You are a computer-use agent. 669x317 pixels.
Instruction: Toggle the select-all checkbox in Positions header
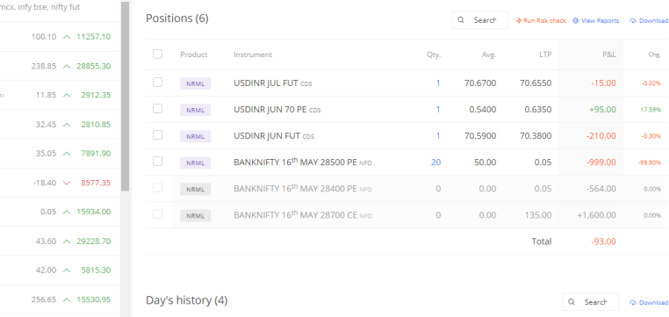point(157,54)
